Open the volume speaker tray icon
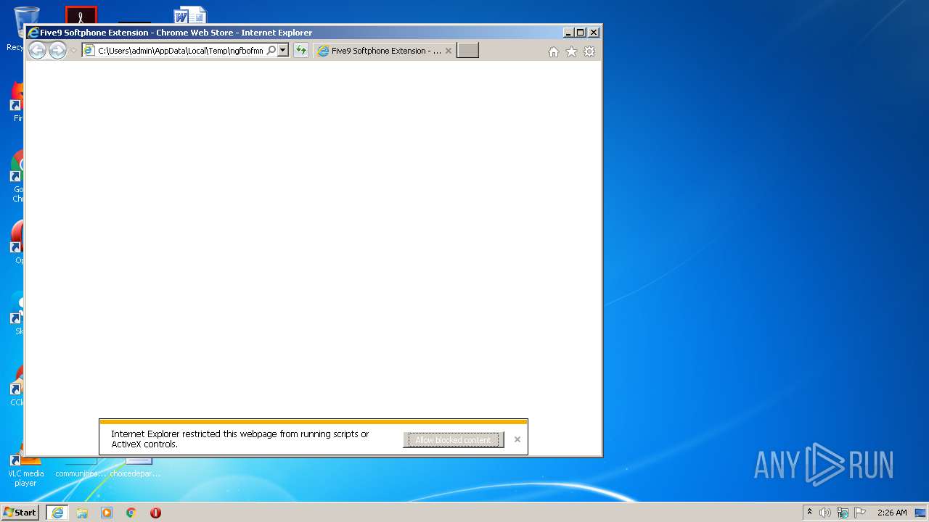 (824, 513)
